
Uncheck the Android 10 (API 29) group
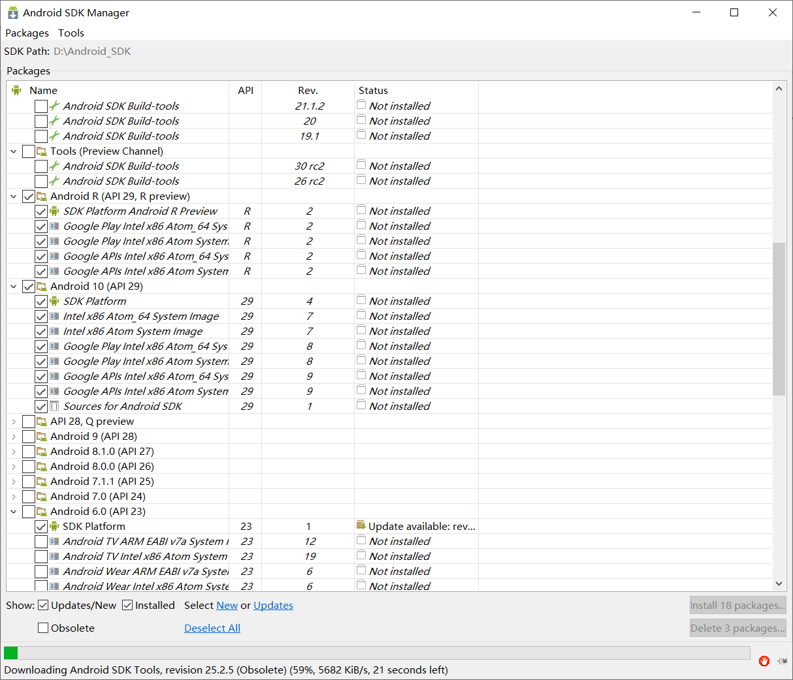28,286
